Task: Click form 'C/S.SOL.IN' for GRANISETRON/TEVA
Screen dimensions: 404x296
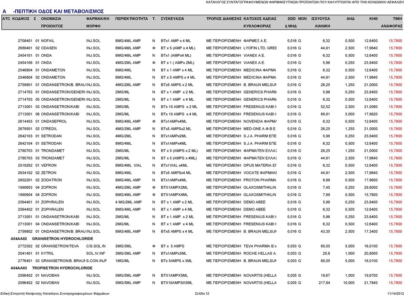Action: click(96, 246)
